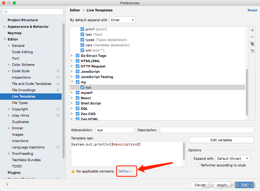Toggle the types template checkbox
The width and height of the screenshot is (260, 191).
[x=82, y=40]
